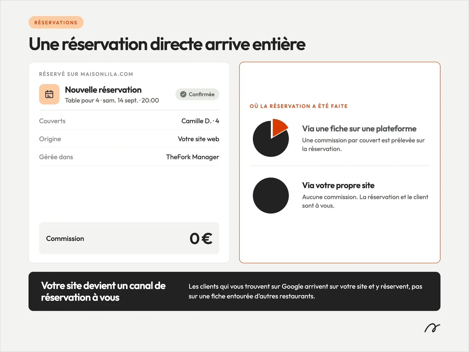This screenshot has width=469, height=352.
Task: Click the RÉSERVATIONS pill label
Action: click(56, 22)
